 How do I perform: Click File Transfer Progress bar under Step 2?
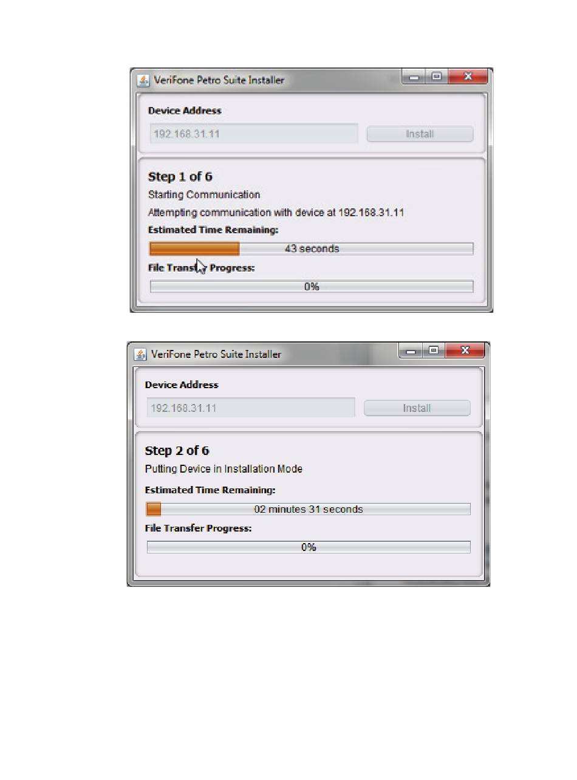[x=309, y=547]
